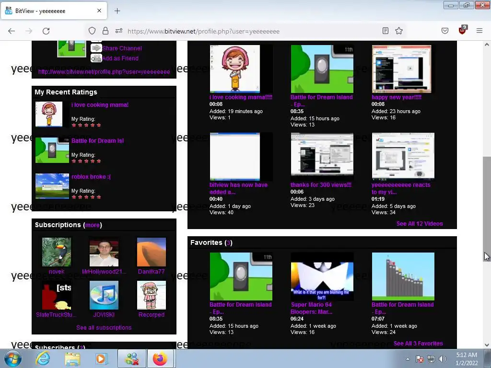
Task: Click See All 3 Favorites
Action: point(418,344)
